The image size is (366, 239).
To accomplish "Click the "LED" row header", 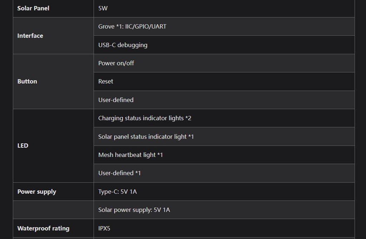I will pos(23,146).
